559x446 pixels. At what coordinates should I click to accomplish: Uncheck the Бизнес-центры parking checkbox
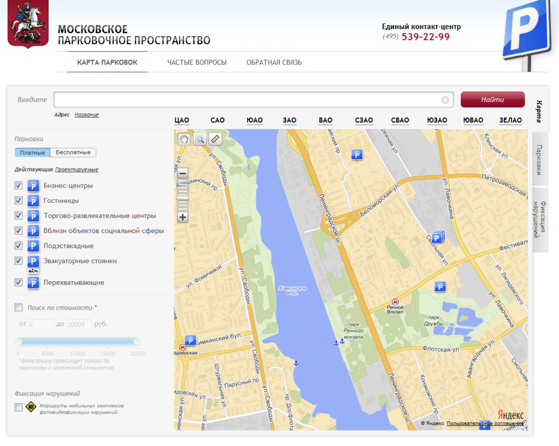pos(19,186)
